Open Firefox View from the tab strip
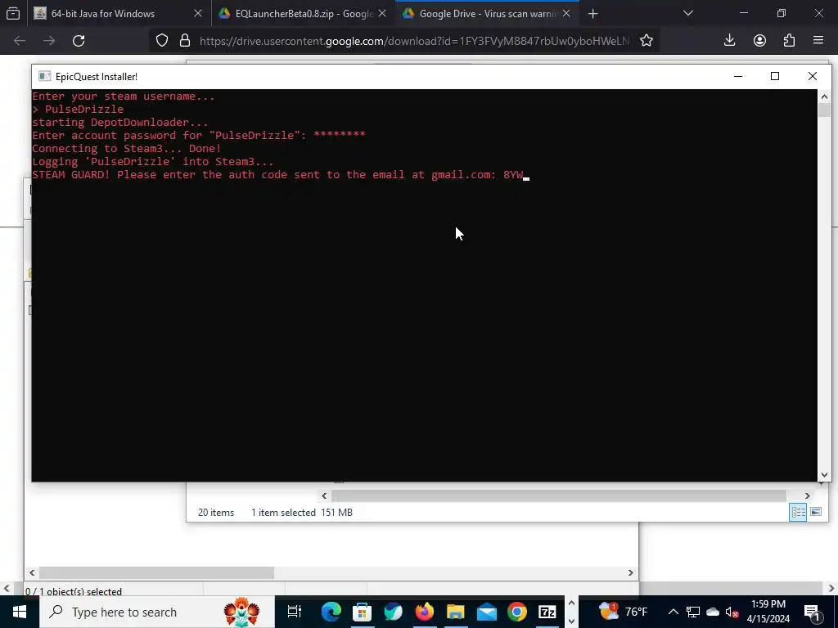 click(13, 13)
